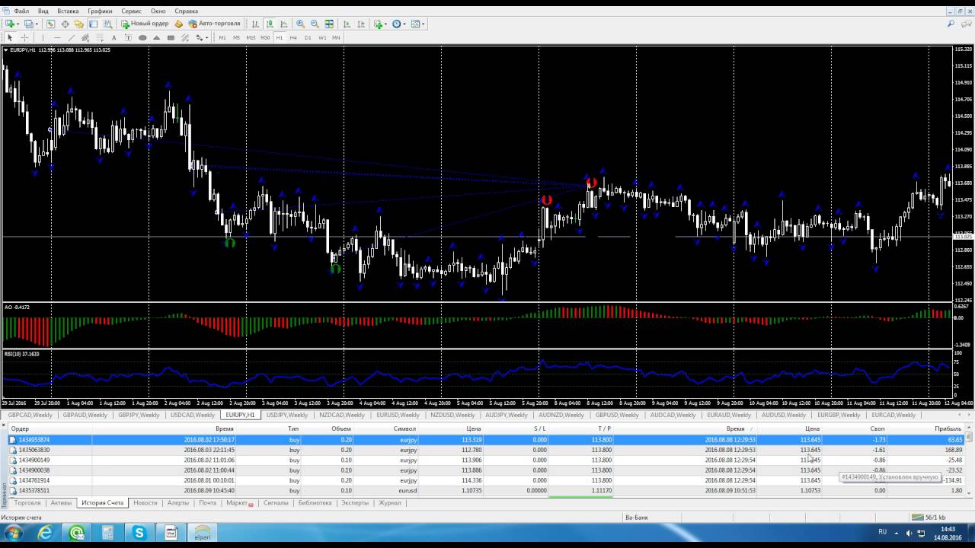Screen dimensions: 975x548
Task: Switch to candlestick chart display
Action: tap(270, 24)
